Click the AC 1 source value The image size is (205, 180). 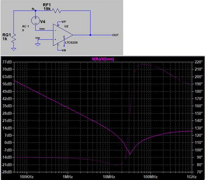coord(26,26)
